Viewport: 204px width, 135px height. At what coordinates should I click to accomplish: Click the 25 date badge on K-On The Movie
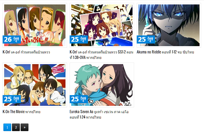(x=12, y=99)
